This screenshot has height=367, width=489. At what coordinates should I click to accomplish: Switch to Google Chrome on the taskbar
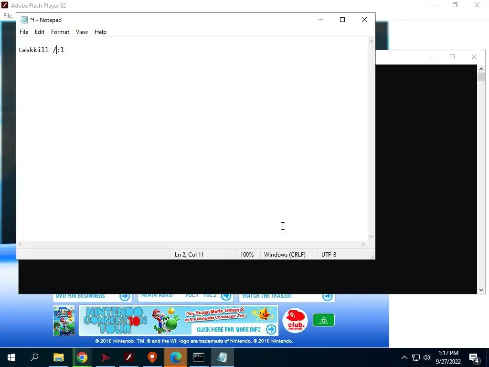[x=82, y=357]
